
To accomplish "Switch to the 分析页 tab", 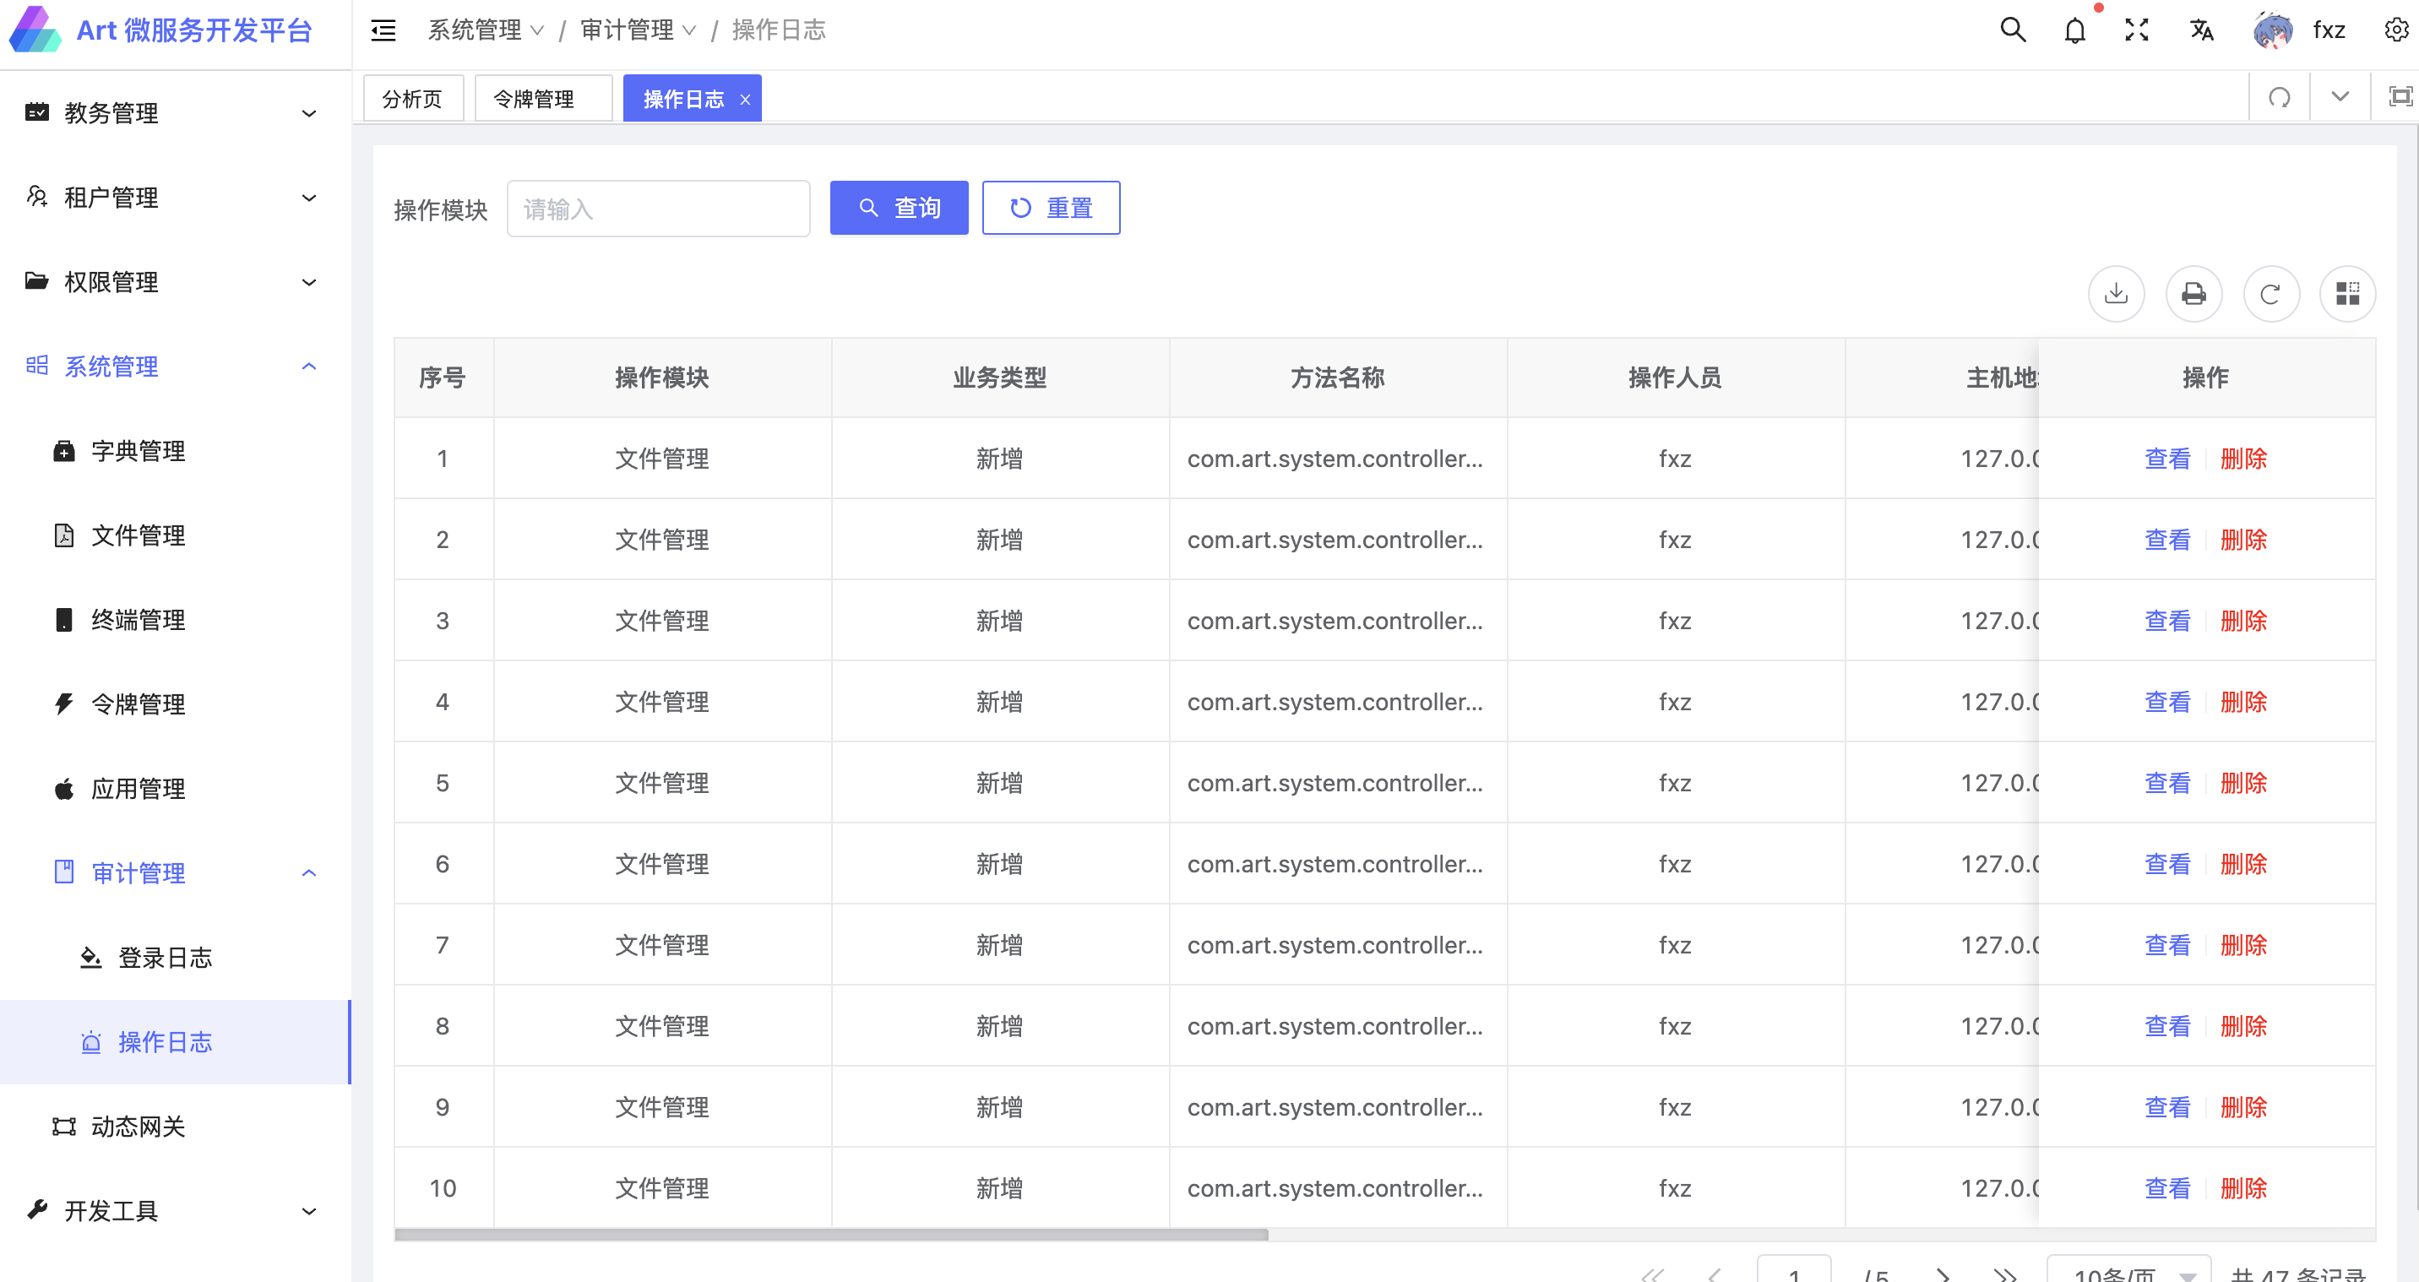I will [x=413, y=100].
